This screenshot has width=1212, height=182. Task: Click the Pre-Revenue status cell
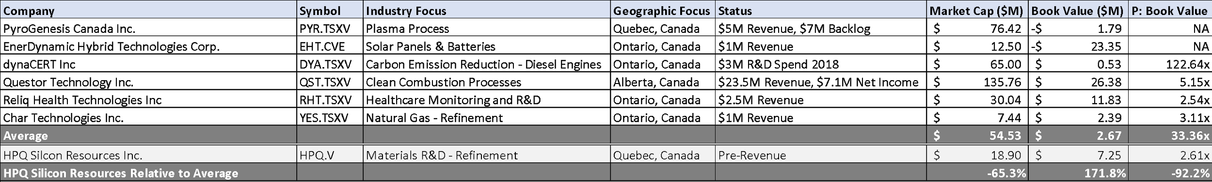(821, 155)
